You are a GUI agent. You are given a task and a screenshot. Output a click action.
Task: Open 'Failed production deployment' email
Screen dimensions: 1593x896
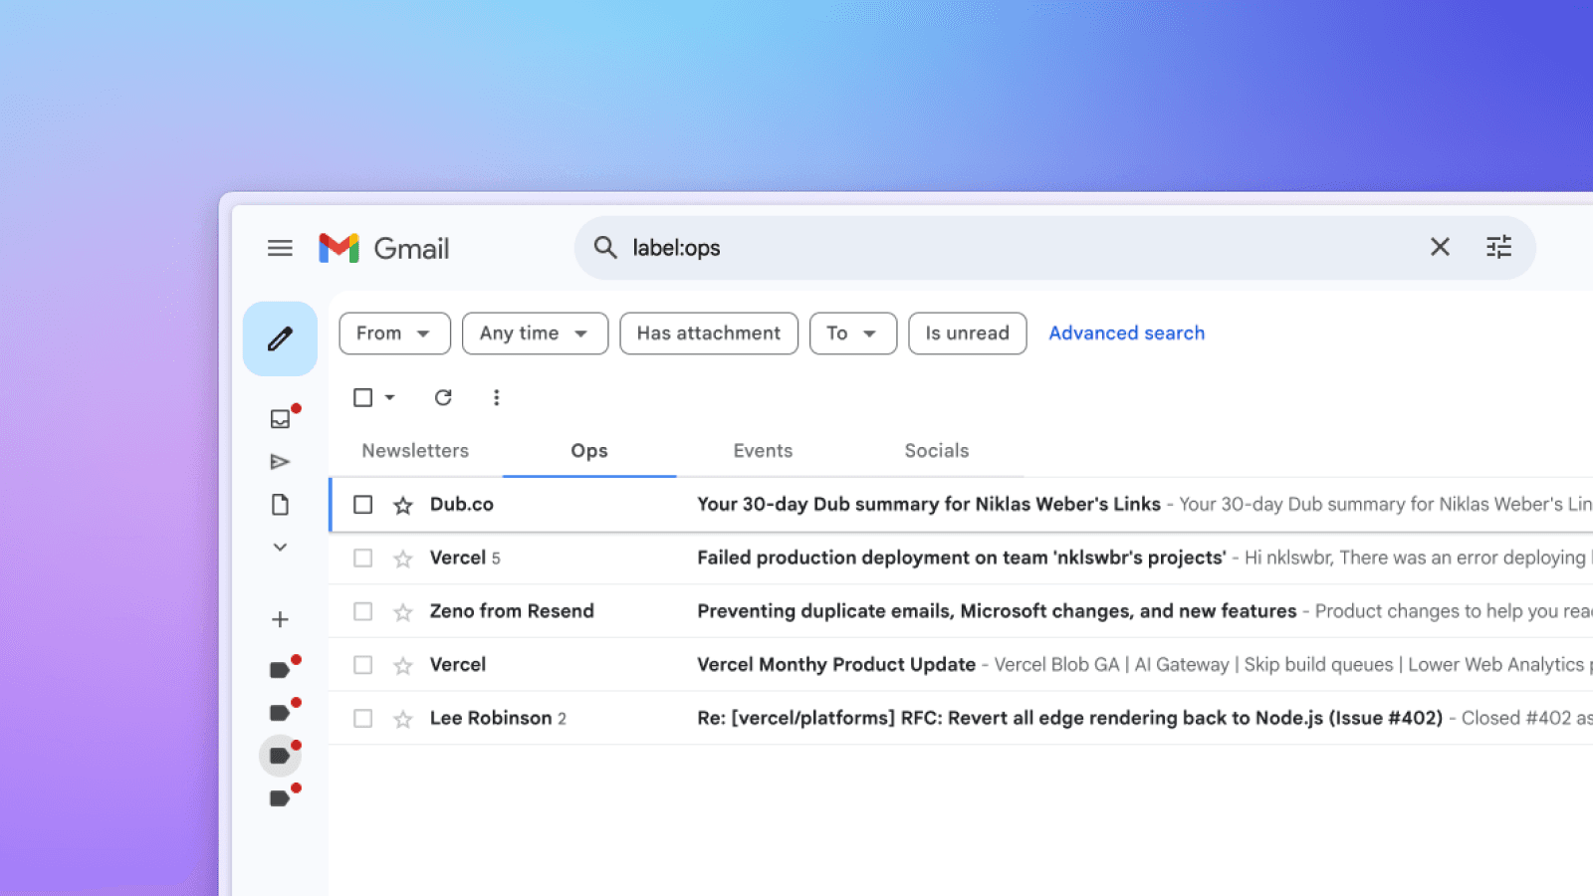coord(961,558)
